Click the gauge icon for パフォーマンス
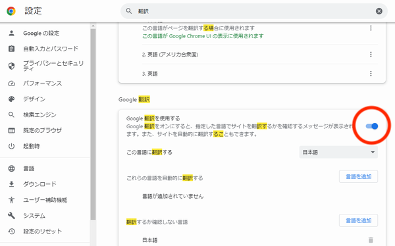This screenshot has height=246, width=395. point(11,84)
